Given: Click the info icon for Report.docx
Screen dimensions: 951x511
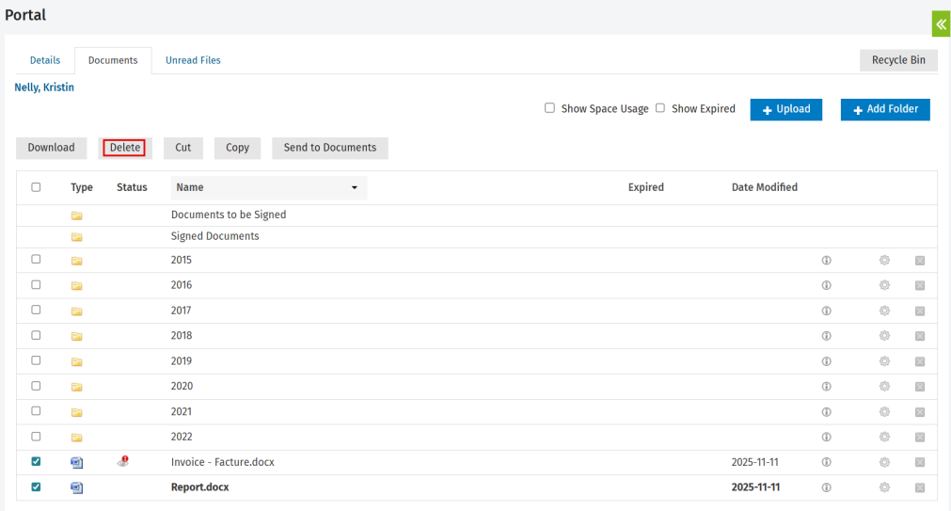Looking at the screenshot, I should 826,487.
